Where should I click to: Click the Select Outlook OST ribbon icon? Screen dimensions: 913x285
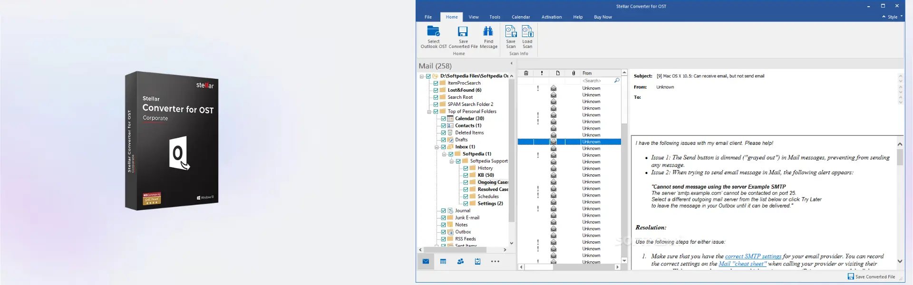click(433, 31)
